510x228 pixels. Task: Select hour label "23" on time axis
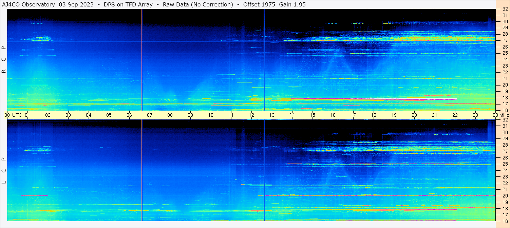[475, 115]
